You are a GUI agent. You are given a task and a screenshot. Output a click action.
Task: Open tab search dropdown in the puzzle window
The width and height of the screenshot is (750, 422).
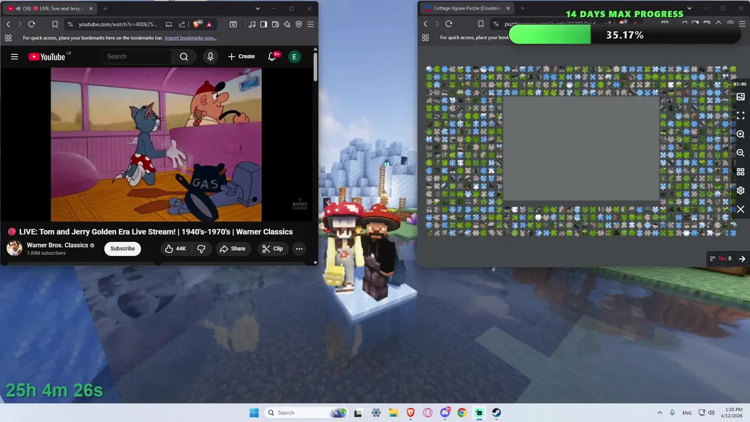[x=689, y=8]
